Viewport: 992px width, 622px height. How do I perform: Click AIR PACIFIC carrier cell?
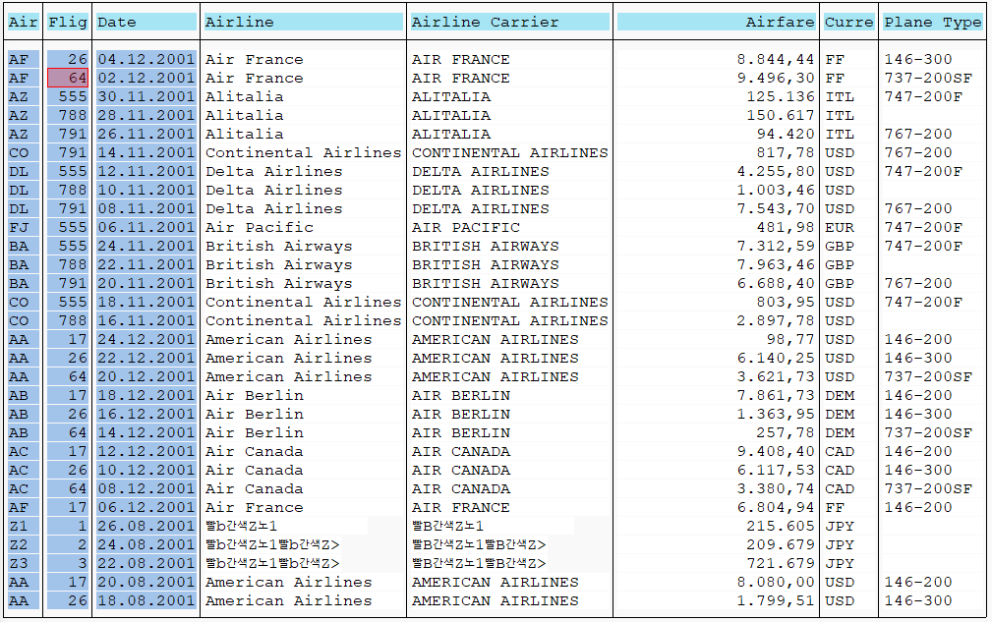[x=466, y=227]
